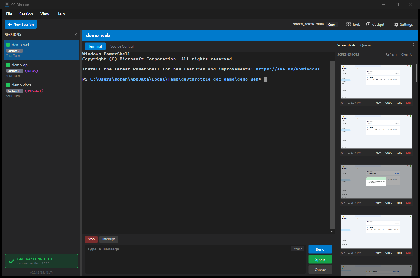Select the demo-docs session
Image resolution: width=420 pixels, height=278 pixels.
41,90
